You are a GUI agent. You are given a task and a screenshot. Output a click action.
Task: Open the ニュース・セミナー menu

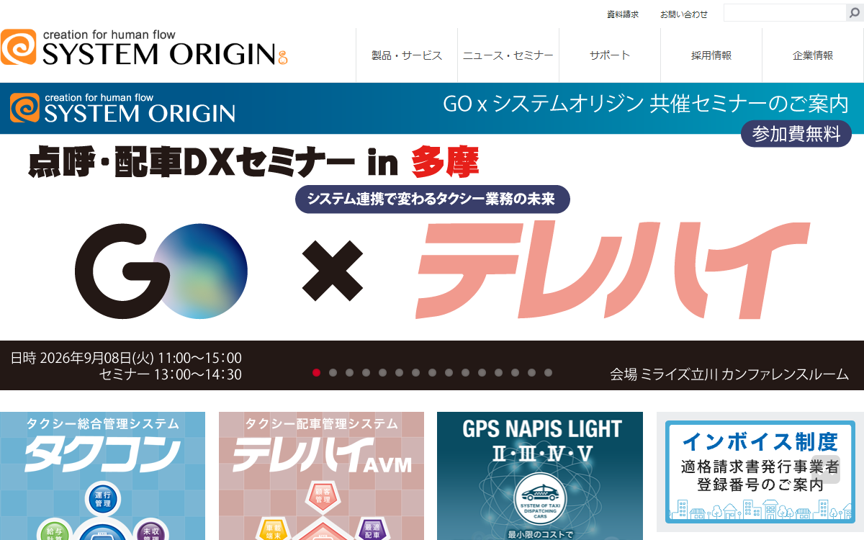tap(508, 55)
